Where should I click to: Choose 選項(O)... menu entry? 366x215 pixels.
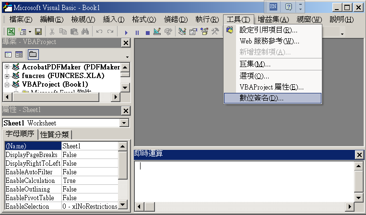pos(272,76)
